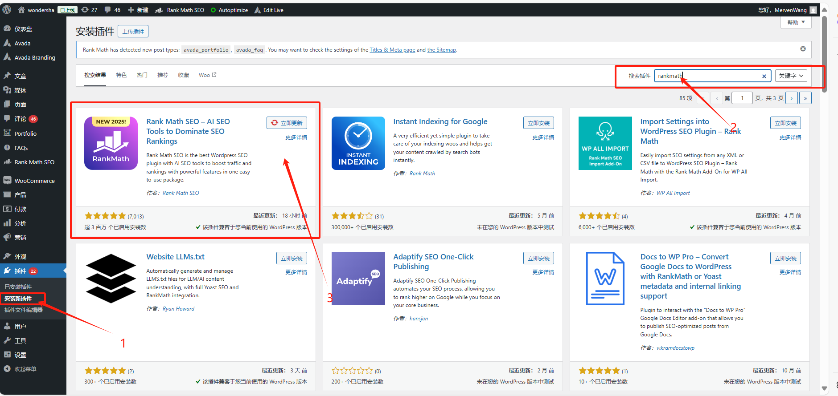
Task: View 更多详情 for Instant Indexing
Action: (x=543, y=137)
